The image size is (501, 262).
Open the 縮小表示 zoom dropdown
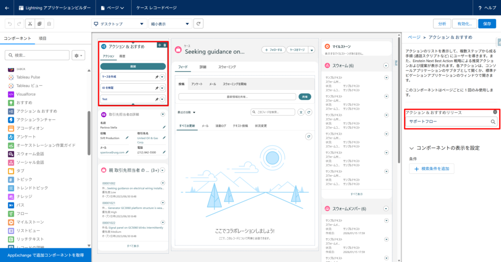pyautogui.click(x=170, y=24)
